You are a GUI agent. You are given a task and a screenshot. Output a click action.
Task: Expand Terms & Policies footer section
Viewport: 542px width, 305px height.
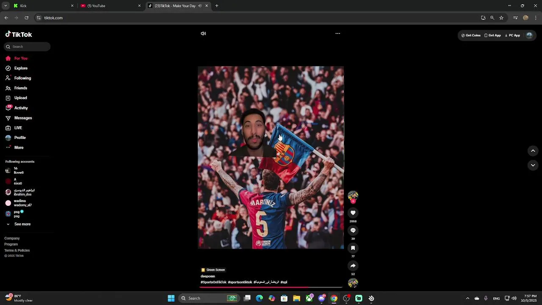pyautogui.click(x=17, y=250)
